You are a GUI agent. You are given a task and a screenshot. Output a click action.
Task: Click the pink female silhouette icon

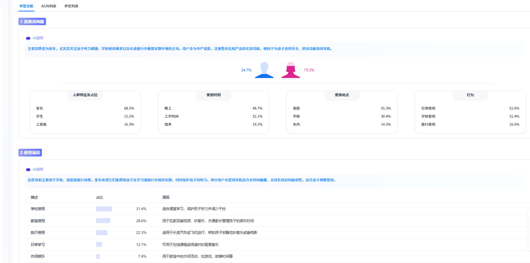coord(290,70)
